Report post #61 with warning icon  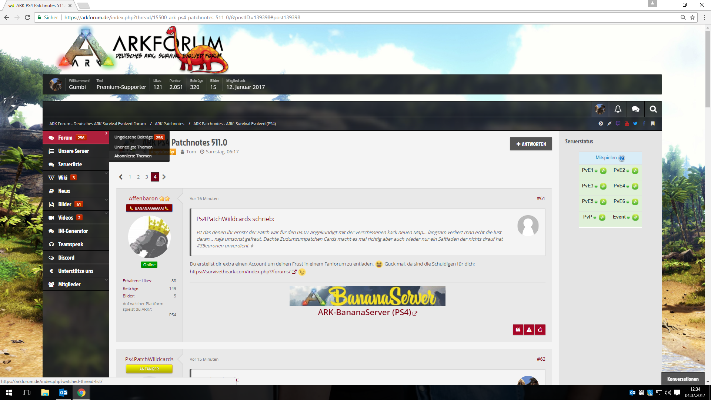point(529,330)
